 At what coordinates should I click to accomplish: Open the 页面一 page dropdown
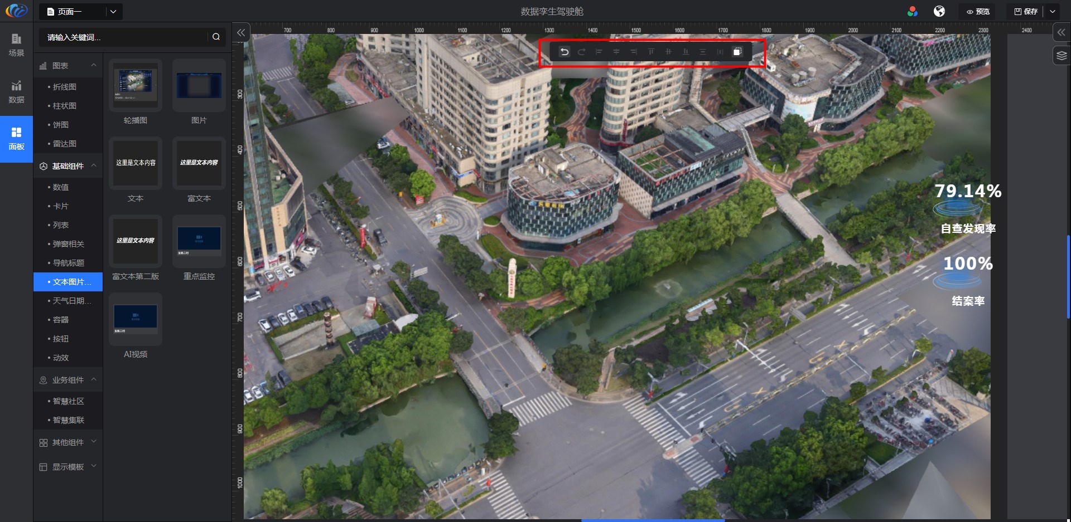pyautogui.click(x=113, y=12)
